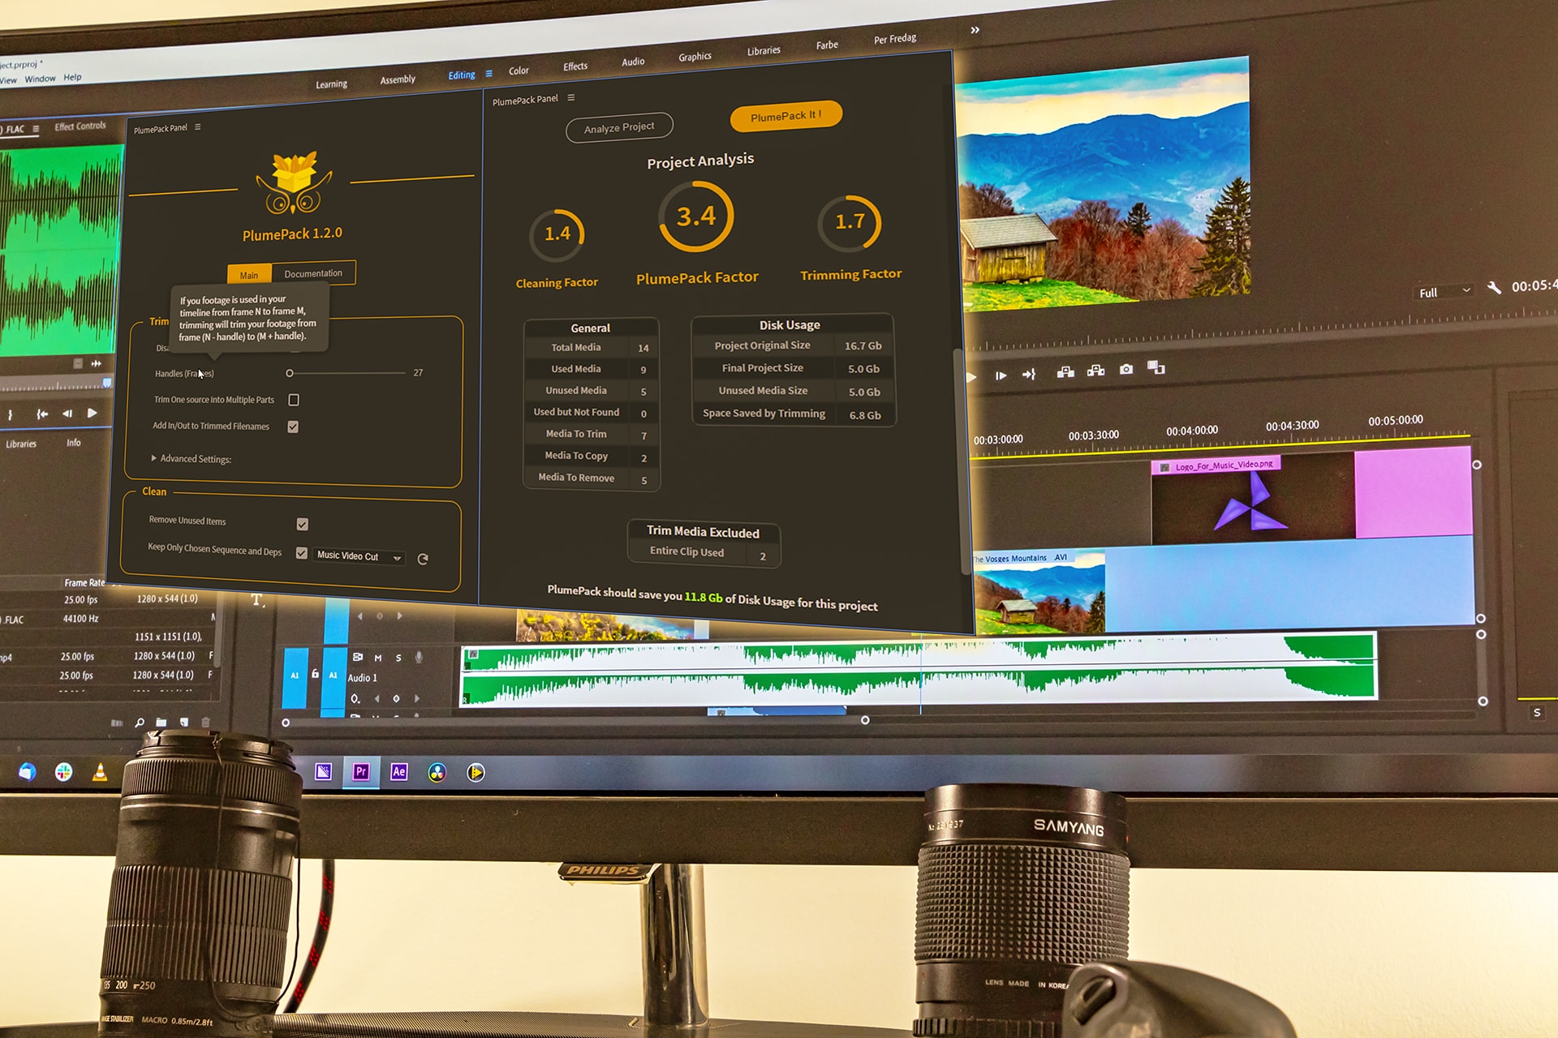Switch to the Graphics workspace
This screenshot has width=1558, height=1038.
point(695,56)
